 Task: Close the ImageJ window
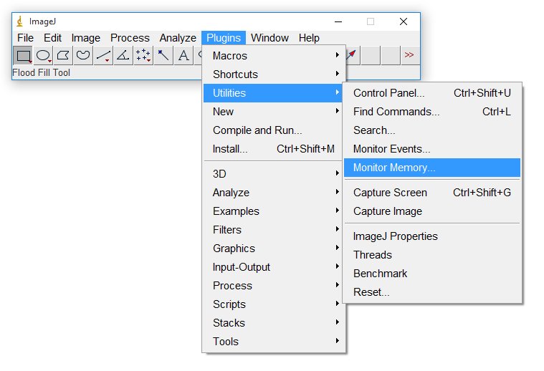403,21
